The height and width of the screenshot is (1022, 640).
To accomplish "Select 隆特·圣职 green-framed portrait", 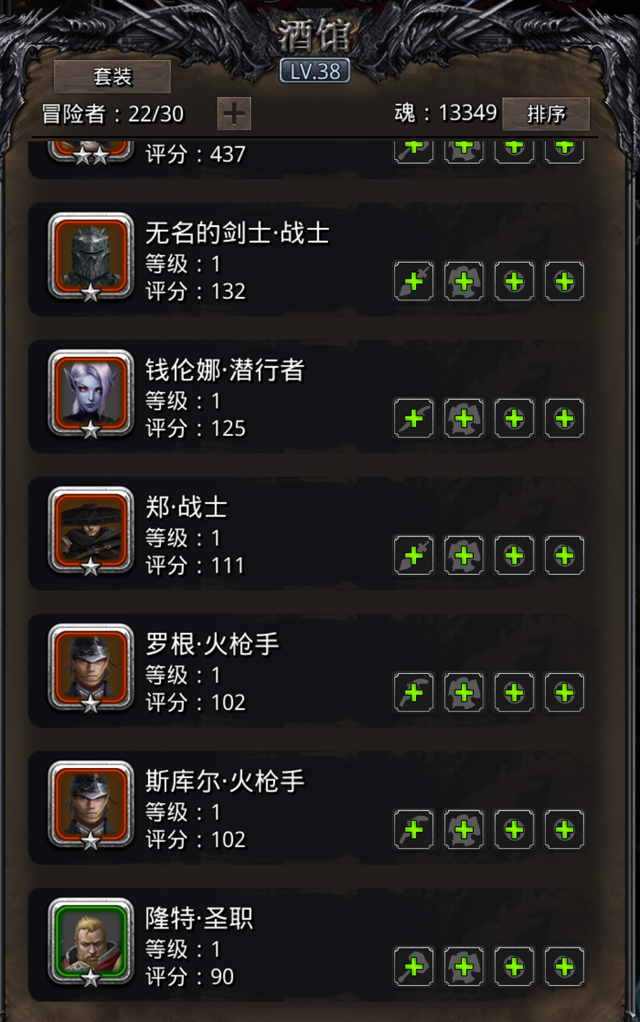I will point(91,942).
